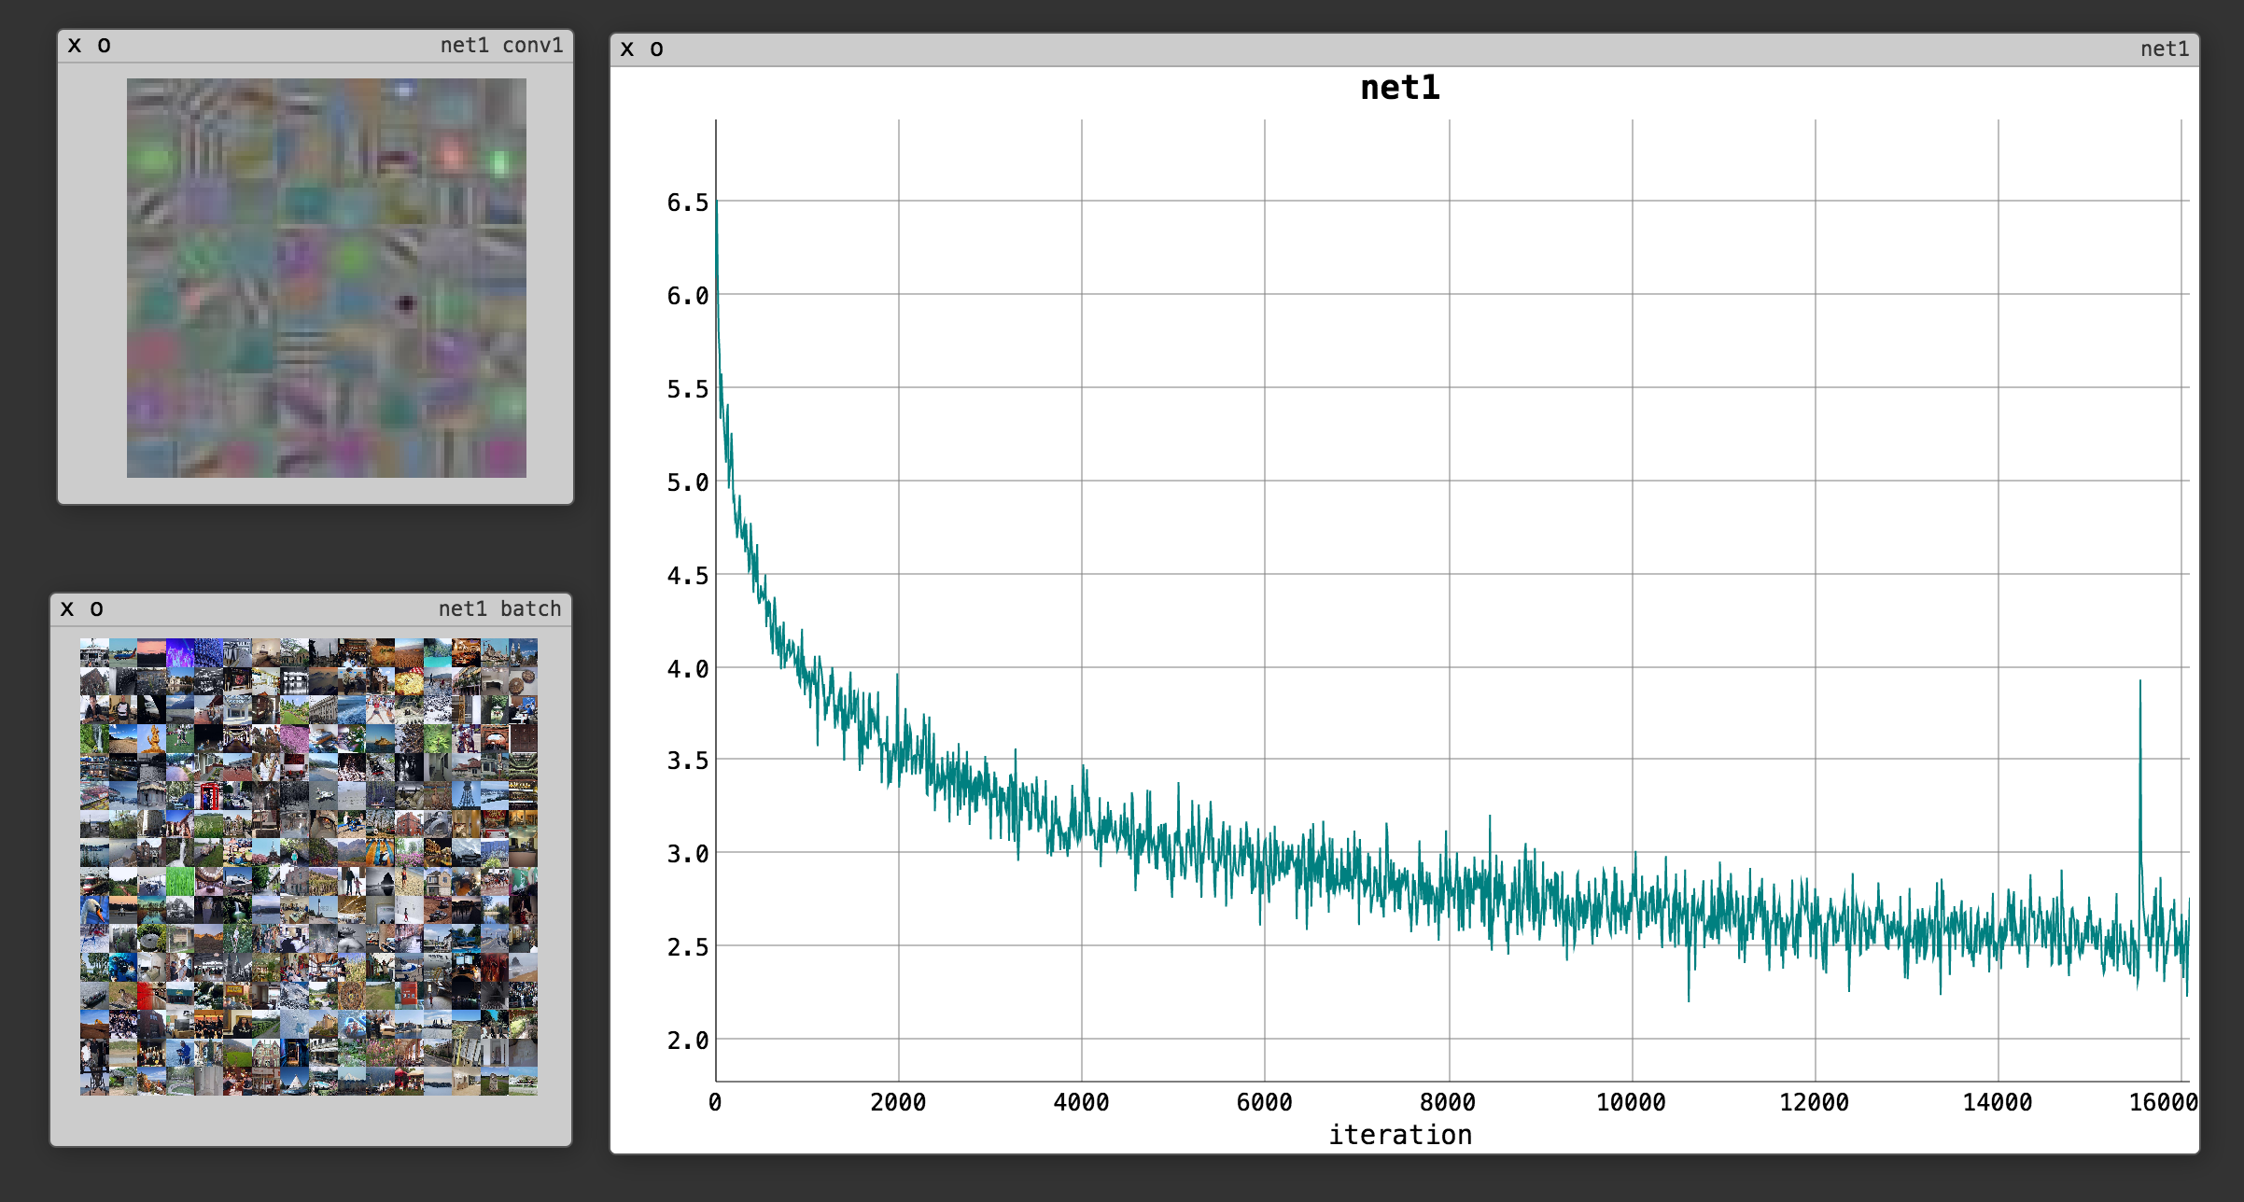2244x1202 pixels.
Task: Select the batch image grid
Action: click(x=309, y=866)
